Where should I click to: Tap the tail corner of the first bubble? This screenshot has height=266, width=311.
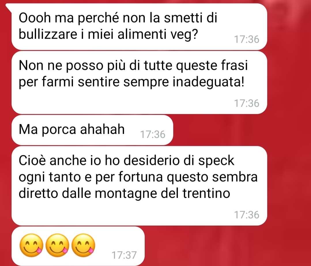(x=9, y=7)
